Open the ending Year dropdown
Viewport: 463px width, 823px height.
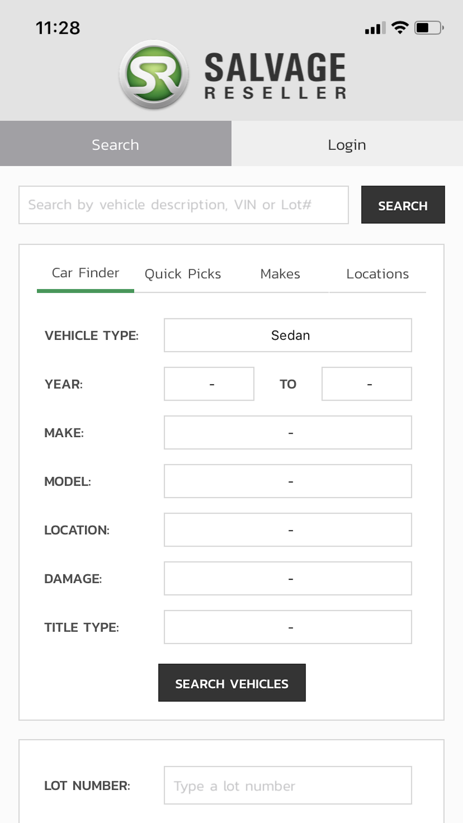tap(366, 384)
